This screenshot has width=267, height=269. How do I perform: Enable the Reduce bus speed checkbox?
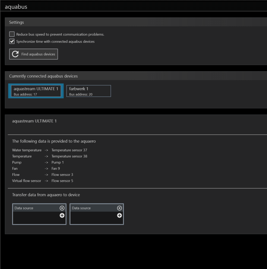12,34
